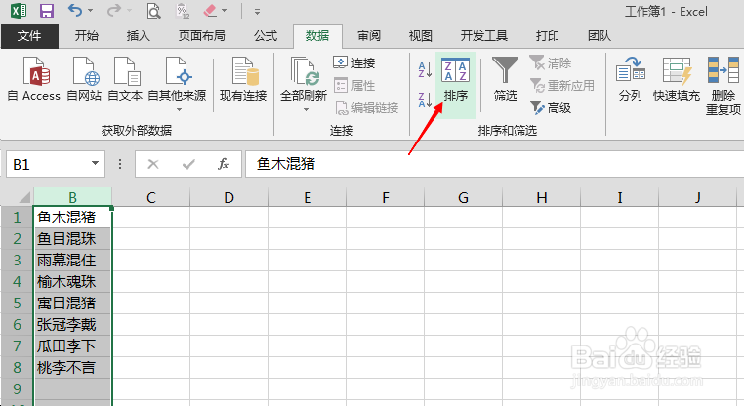Switch to the 开始 tab

(x=87, y=36)
